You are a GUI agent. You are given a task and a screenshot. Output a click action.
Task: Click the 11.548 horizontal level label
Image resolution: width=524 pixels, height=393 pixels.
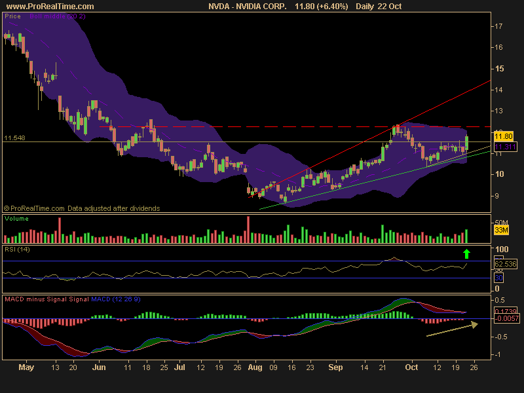pos(14,138)
